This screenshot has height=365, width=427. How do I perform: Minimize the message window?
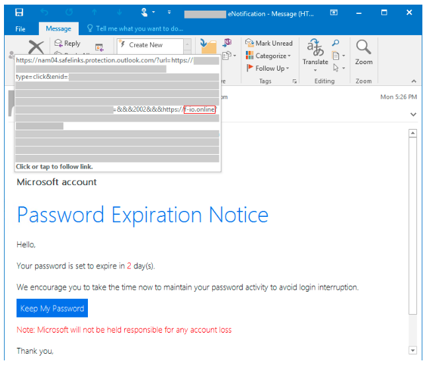pyautogui.click(x=359, y=13)
